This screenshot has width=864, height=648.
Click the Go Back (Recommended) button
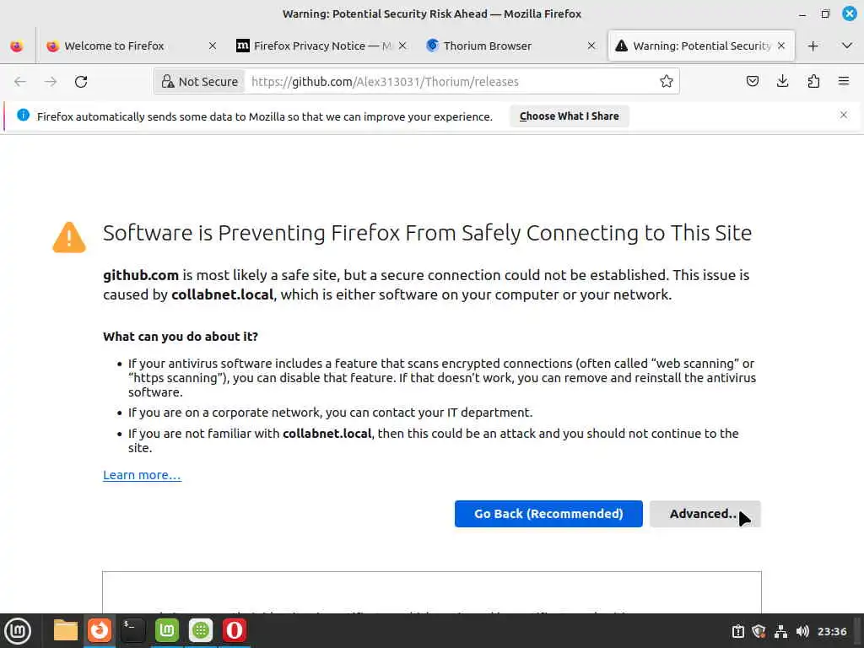point(548,514)
